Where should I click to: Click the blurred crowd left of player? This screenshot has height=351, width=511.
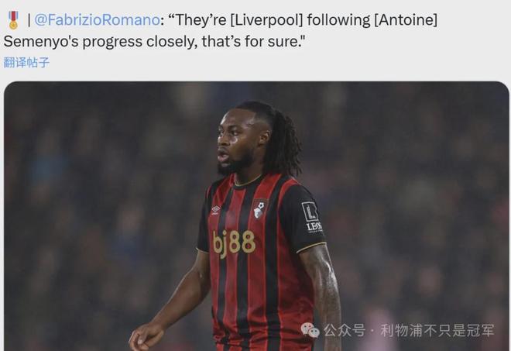(x=98, y=212)
